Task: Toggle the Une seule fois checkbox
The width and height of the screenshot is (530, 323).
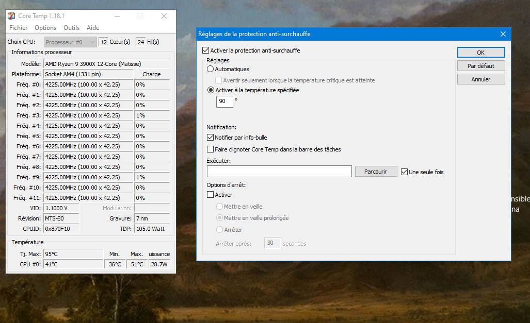Action: (x=404, y=172)
